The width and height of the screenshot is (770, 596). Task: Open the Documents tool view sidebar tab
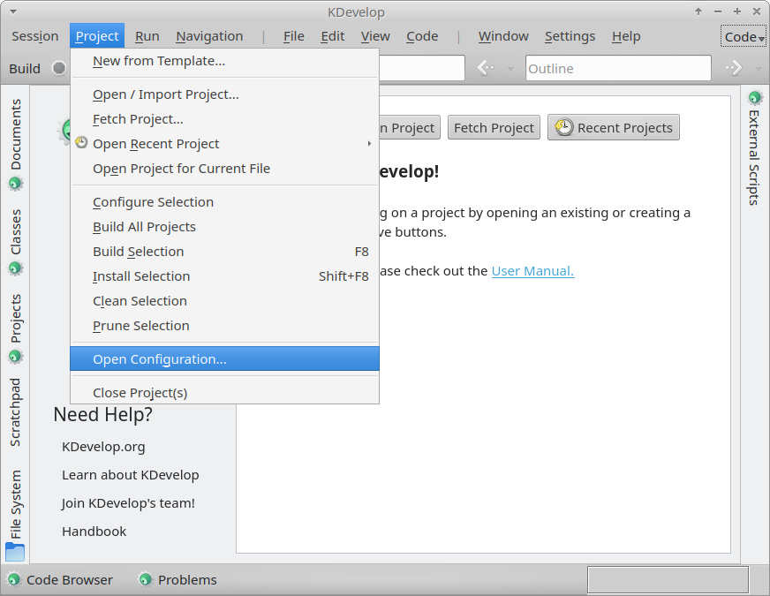pyautogui.click(x=15, y=142)
